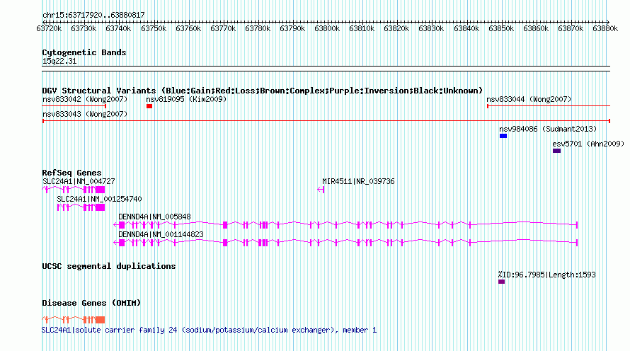Image resolution: width=630 pixels, height=351 pixels.
Task: Open the nsv833043 (Wong2007) variant label
Action: click(85, 114)
